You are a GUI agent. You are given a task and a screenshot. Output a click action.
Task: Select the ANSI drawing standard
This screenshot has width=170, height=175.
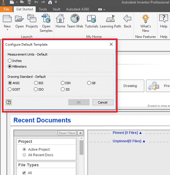coord(14,83)
